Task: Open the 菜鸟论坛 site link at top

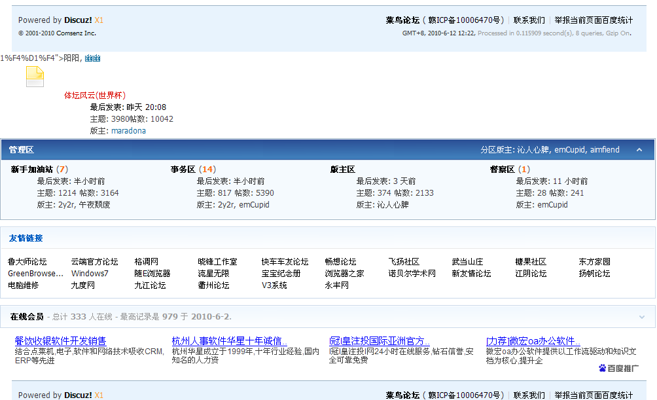Action: click(x=402, y=20)
